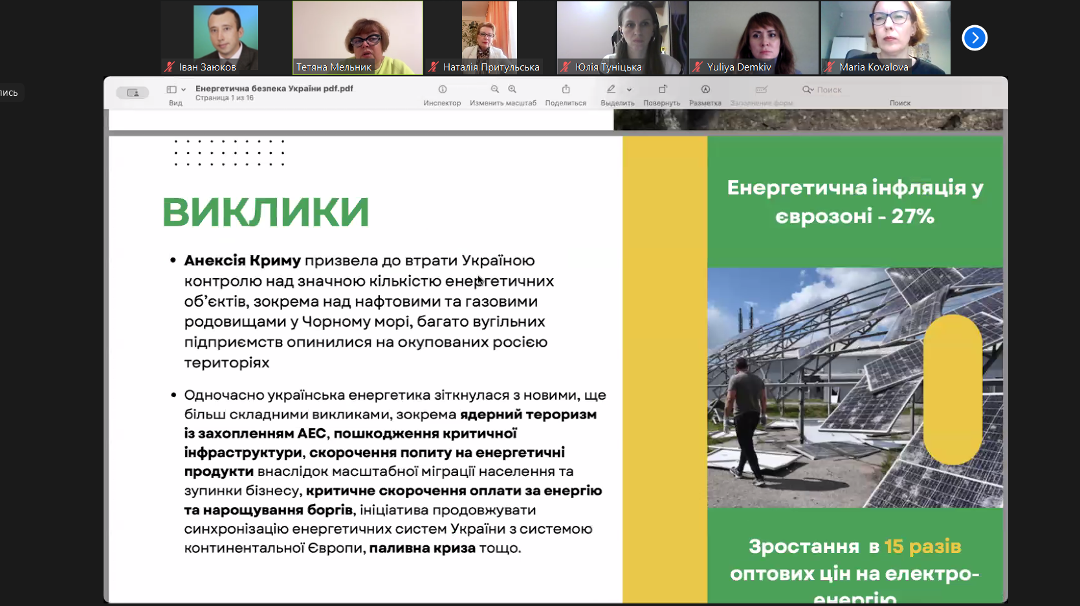Screen dimensions: 1080x606
Task: Click the zoom in magnifier icon
Action: point(512,90)
